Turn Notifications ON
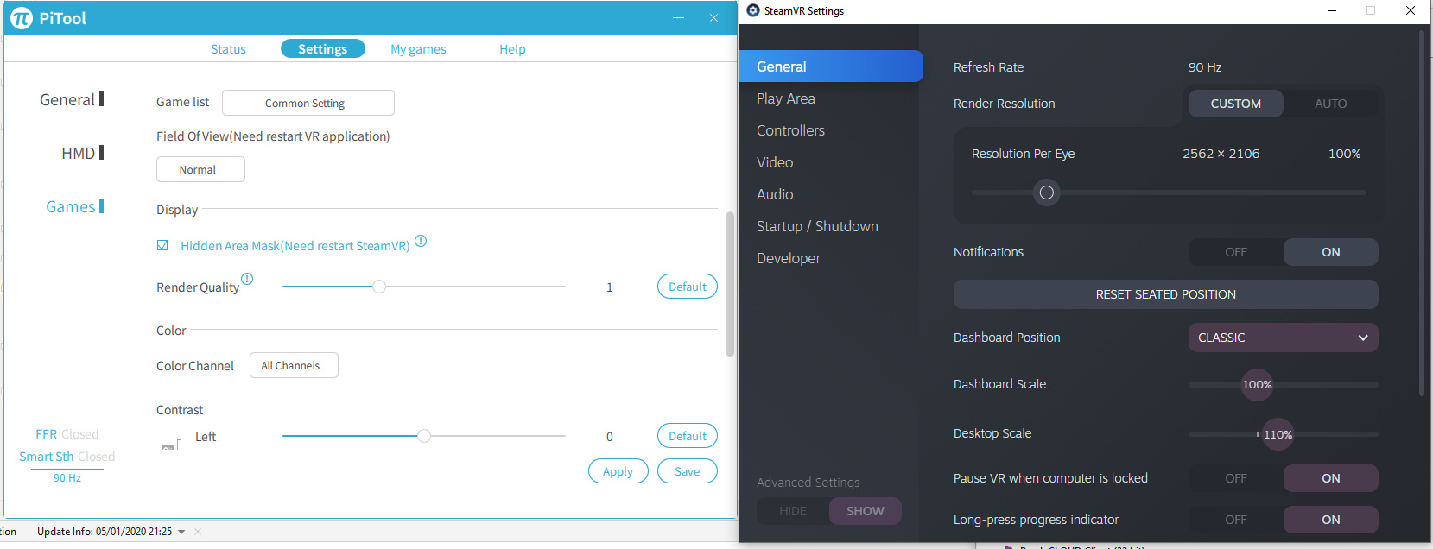Viewport: 1433px width, 549px height. pos(1331,252)
